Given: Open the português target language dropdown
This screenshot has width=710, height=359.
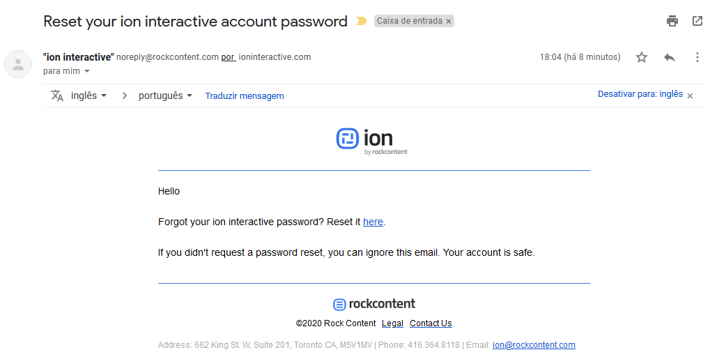Looking at the screenshot, I should pos(165,96).
